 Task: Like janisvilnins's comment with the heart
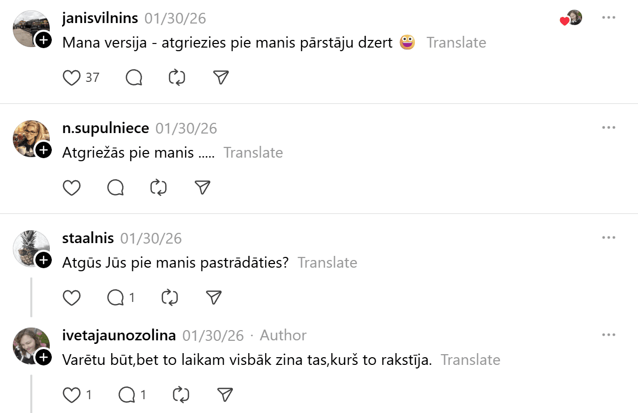click(x=72, y=78)
